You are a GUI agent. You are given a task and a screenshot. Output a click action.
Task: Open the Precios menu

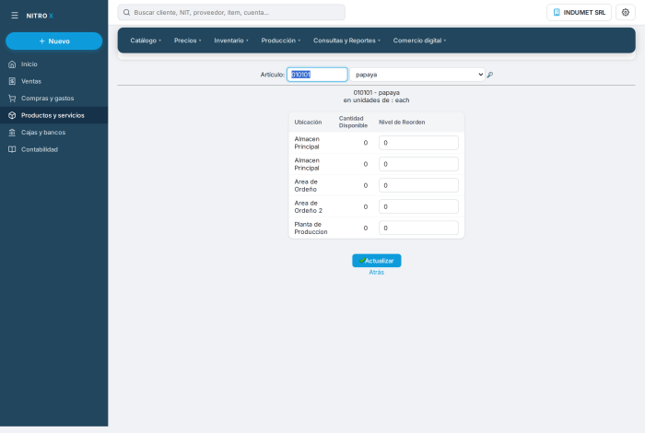tap(188, 41)
